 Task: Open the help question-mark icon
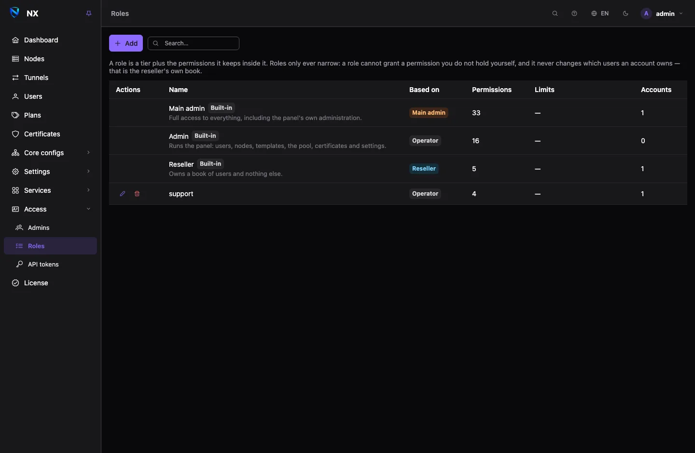[574, 13]
